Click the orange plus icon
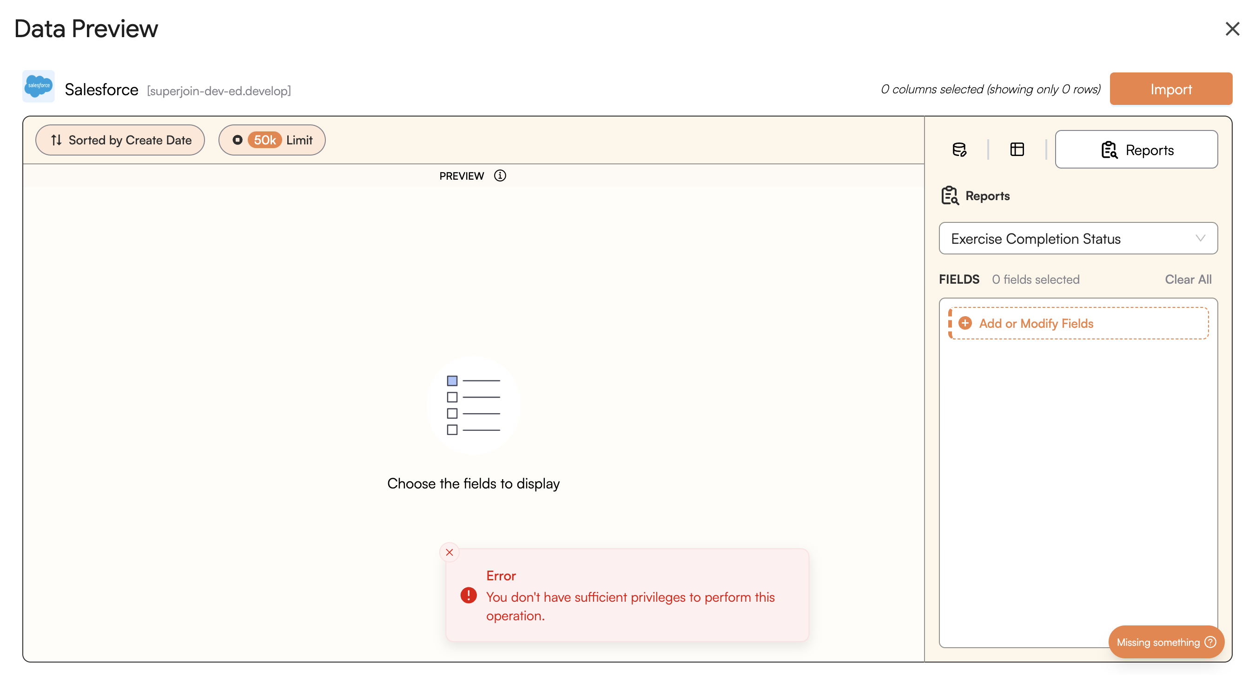 click(964, 323)
